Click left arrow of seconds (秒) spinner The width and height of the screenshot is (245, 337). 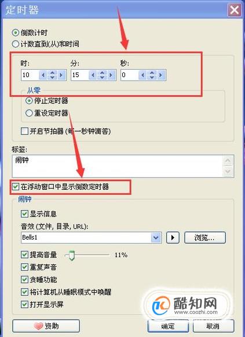142,75
